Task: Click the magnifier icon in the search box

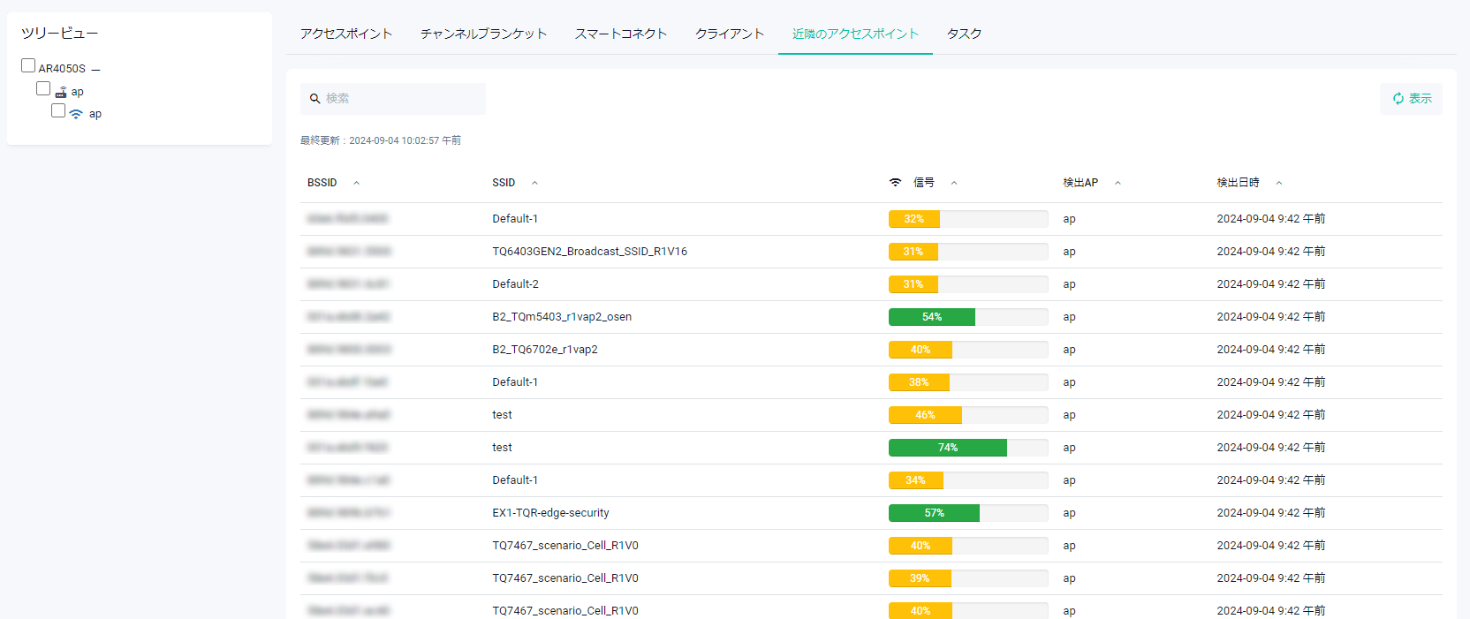Action: point(314,99)
